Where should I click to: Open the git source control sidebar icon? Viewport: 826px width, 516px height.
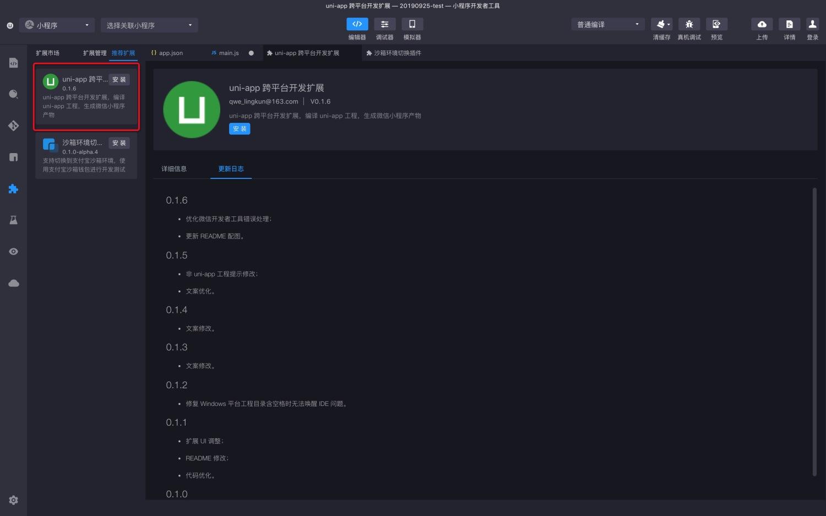point(14,126)
